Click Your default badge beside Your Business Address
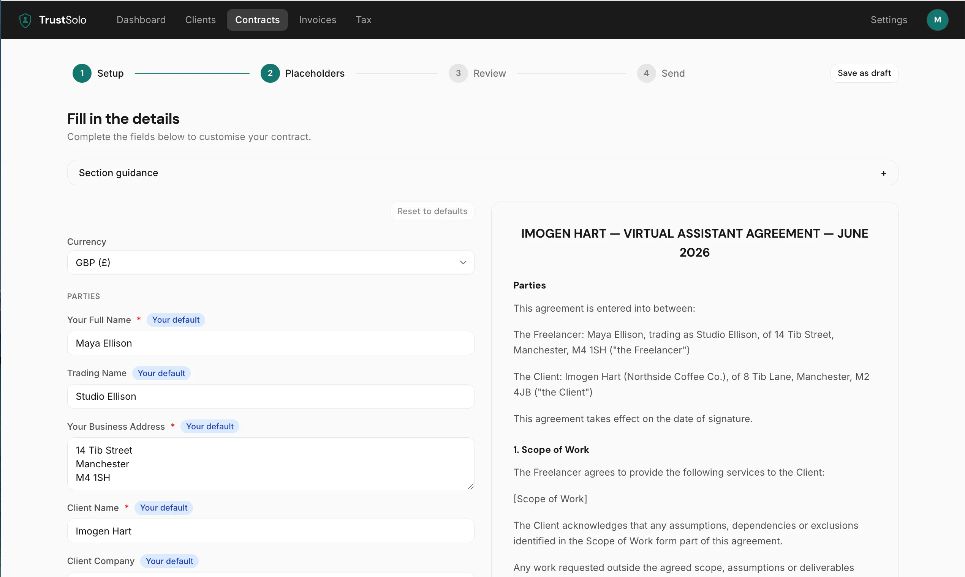This screenshot has height=577, width=965. click(210, 427)
